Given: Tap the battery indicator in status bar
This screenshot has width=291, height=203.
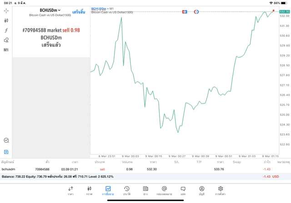Looking at the screenshot, I should [284, 3].
